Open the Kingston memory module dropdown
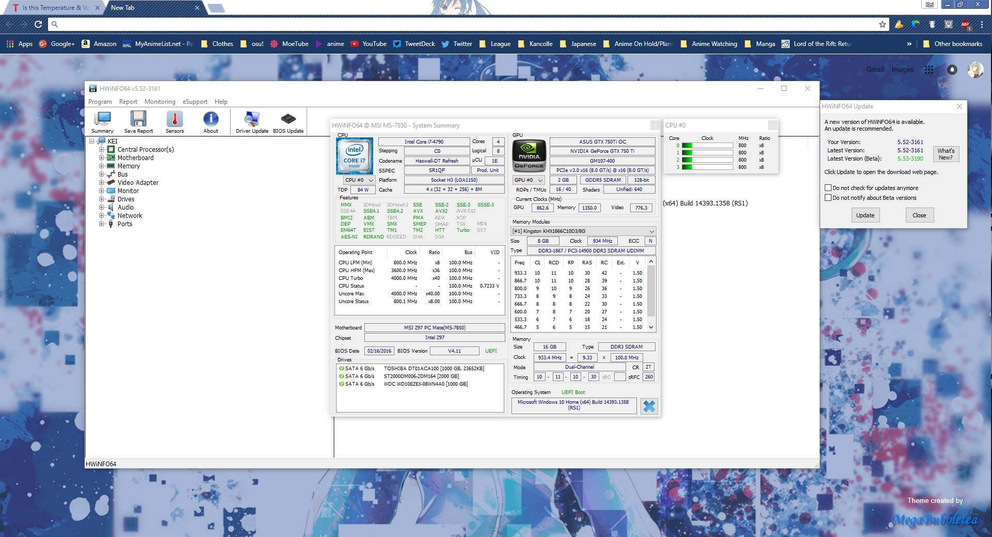Viewport: 992px width, 537px height. [x=583, y=231]
